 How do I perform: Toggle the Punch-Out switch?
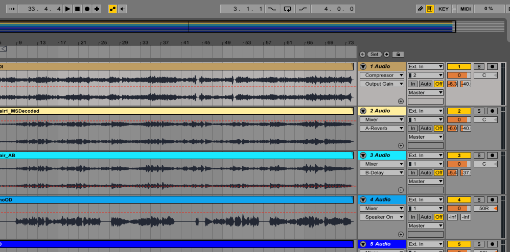[x=303, y=9]
